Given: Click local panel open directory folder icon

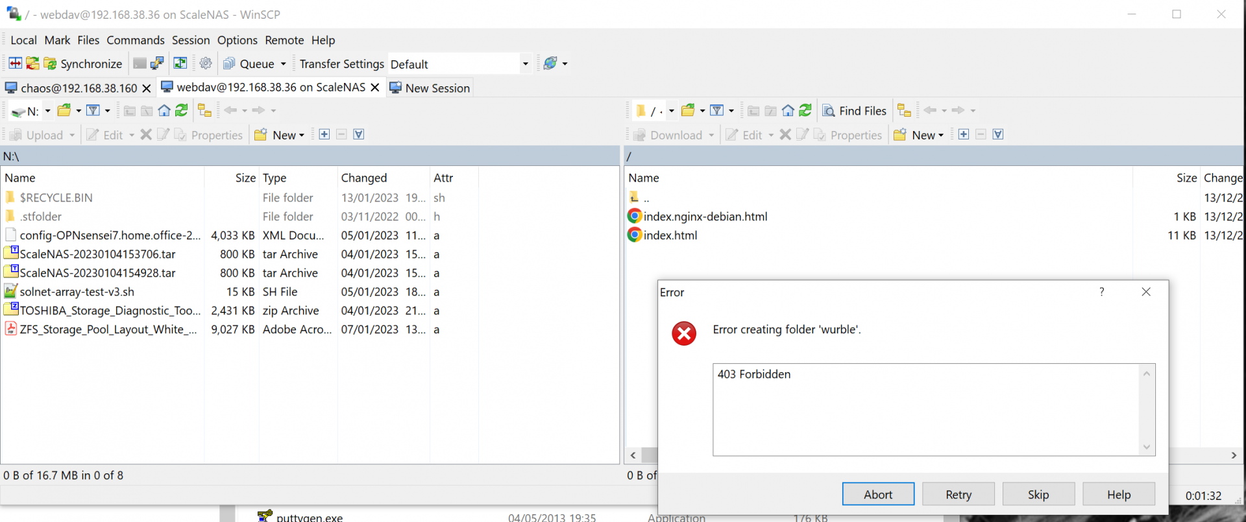Looking at the screenshot, I should coord(64,110).
